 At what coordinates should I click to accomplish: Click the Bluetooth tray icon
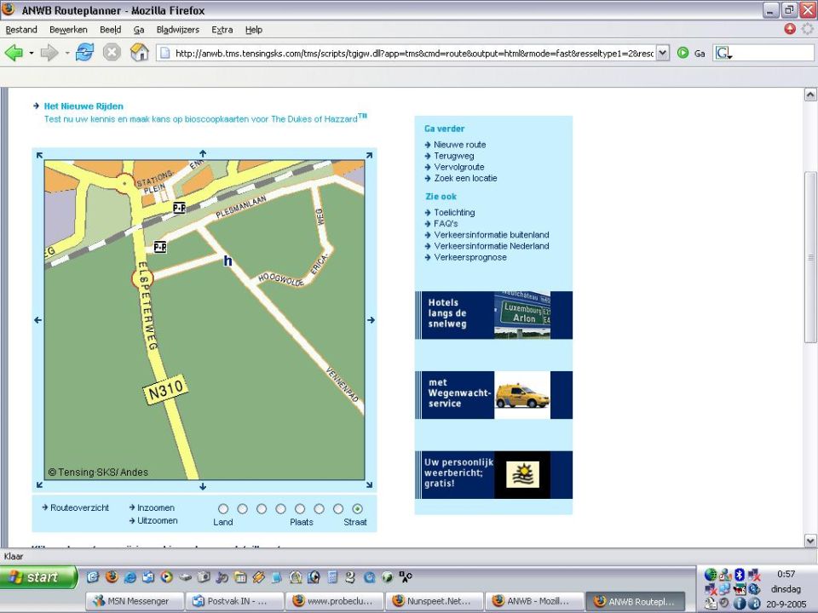(740, 575)
